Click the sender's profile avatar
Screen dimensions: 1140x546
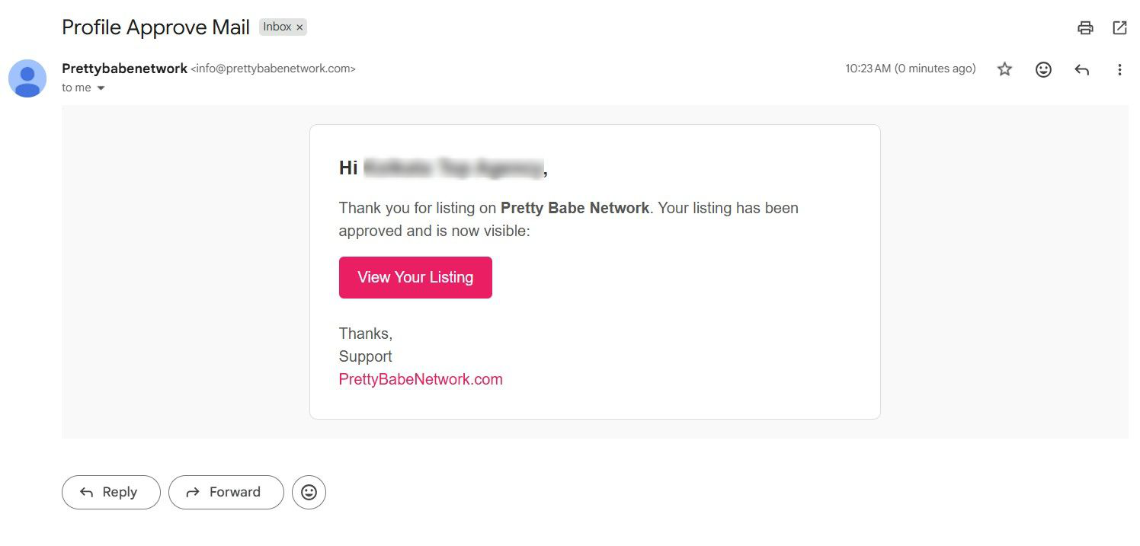pos(27,78)
